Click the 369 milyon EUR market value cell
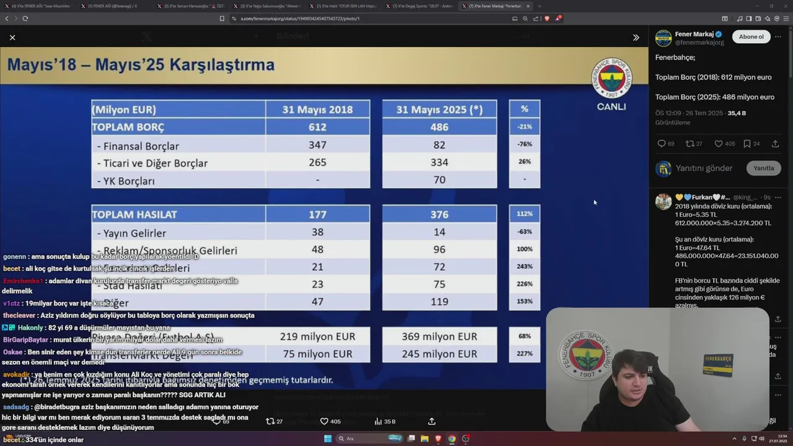793x446 pixels. [x=439, y=336]
